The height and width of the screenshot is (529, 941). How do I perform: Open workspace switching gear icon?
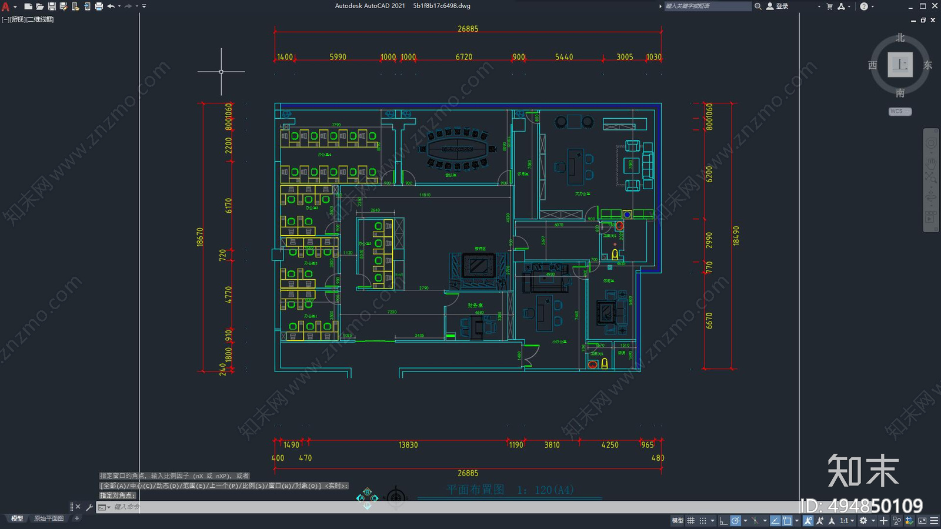pyautogui.click(x=863, y=521)
